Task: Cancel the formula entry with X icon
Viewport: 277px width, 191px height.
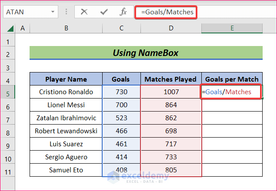Action: (x=84, y=12)
